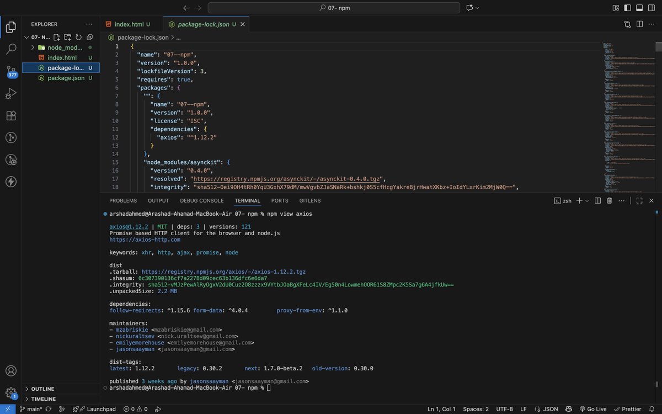This screenshot has height=414, width=662.
Task: Switch to the PROBLEMS panel tab
Action: pyautogui.click(x=123, y=201)
